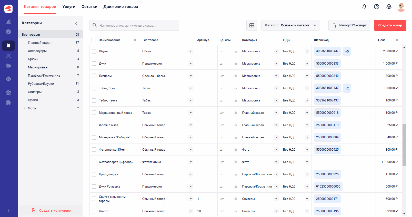Open НДС dropdown for Табак, пачка row
Viewport: 412px width, 217px height.
click(307, 100)
